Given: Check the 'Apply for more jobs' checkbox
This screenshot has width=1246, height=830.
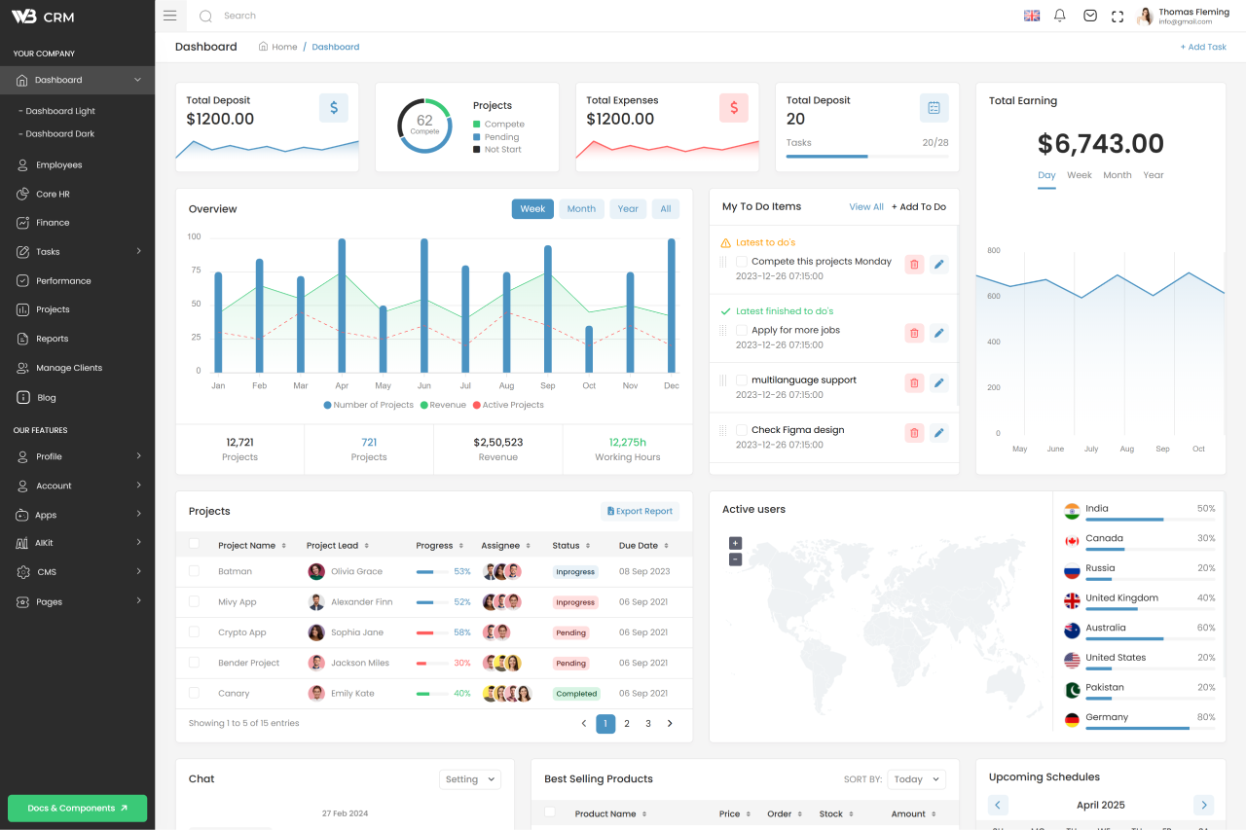Looking at the screenshot, I should point(742,330).
